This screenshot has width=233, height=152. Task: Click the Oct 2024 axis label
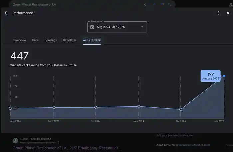(x=96, y=121)
